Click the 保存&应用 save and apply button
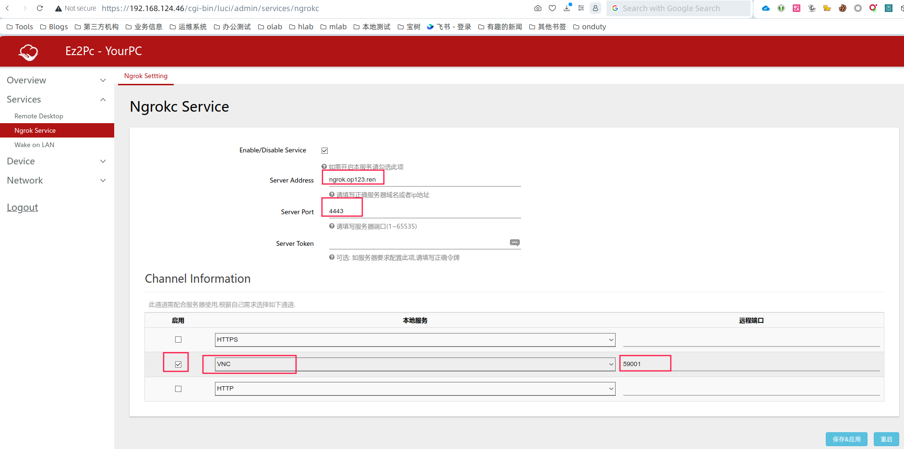Screen dimensions: 904x449 846,439
